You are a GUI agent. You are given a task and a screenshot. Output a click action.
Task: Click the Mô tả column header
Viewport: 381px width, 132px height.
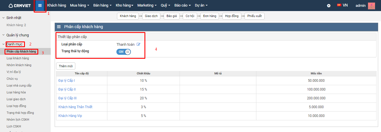point(218,74)
